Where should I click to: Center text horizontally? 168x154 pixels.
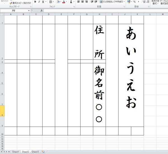point(83,2)
